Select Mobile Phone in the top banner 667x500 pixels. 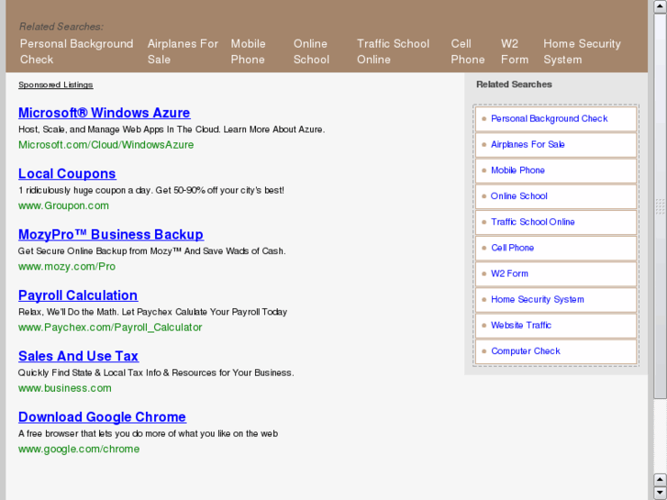pyautogui.click(x=248, y=51)
